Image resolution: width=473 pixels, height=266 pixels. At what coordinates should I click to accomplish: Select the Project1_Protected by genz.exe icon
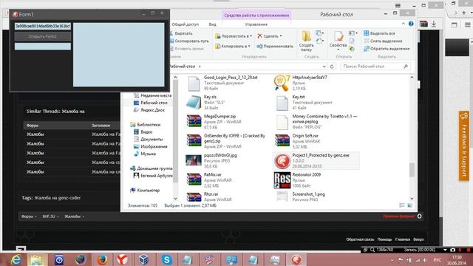click(282, 161)
